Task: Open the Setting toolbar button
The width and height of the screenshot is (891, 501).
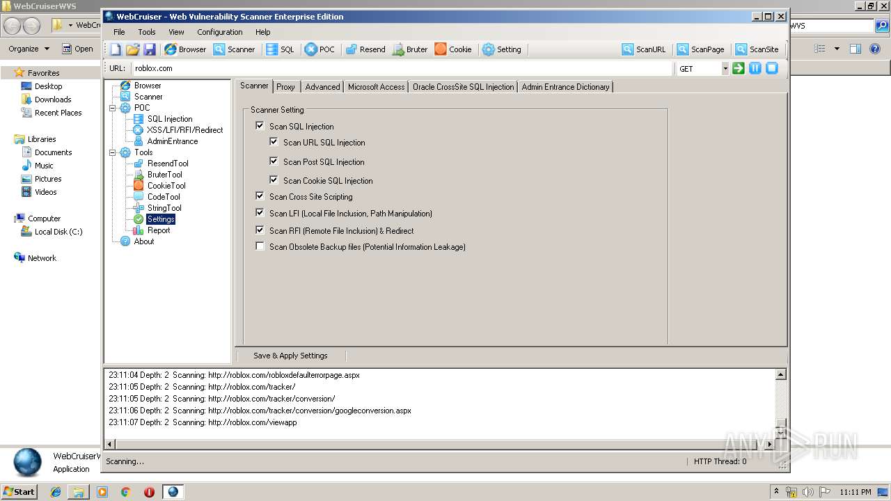Action: click(502, 49)
